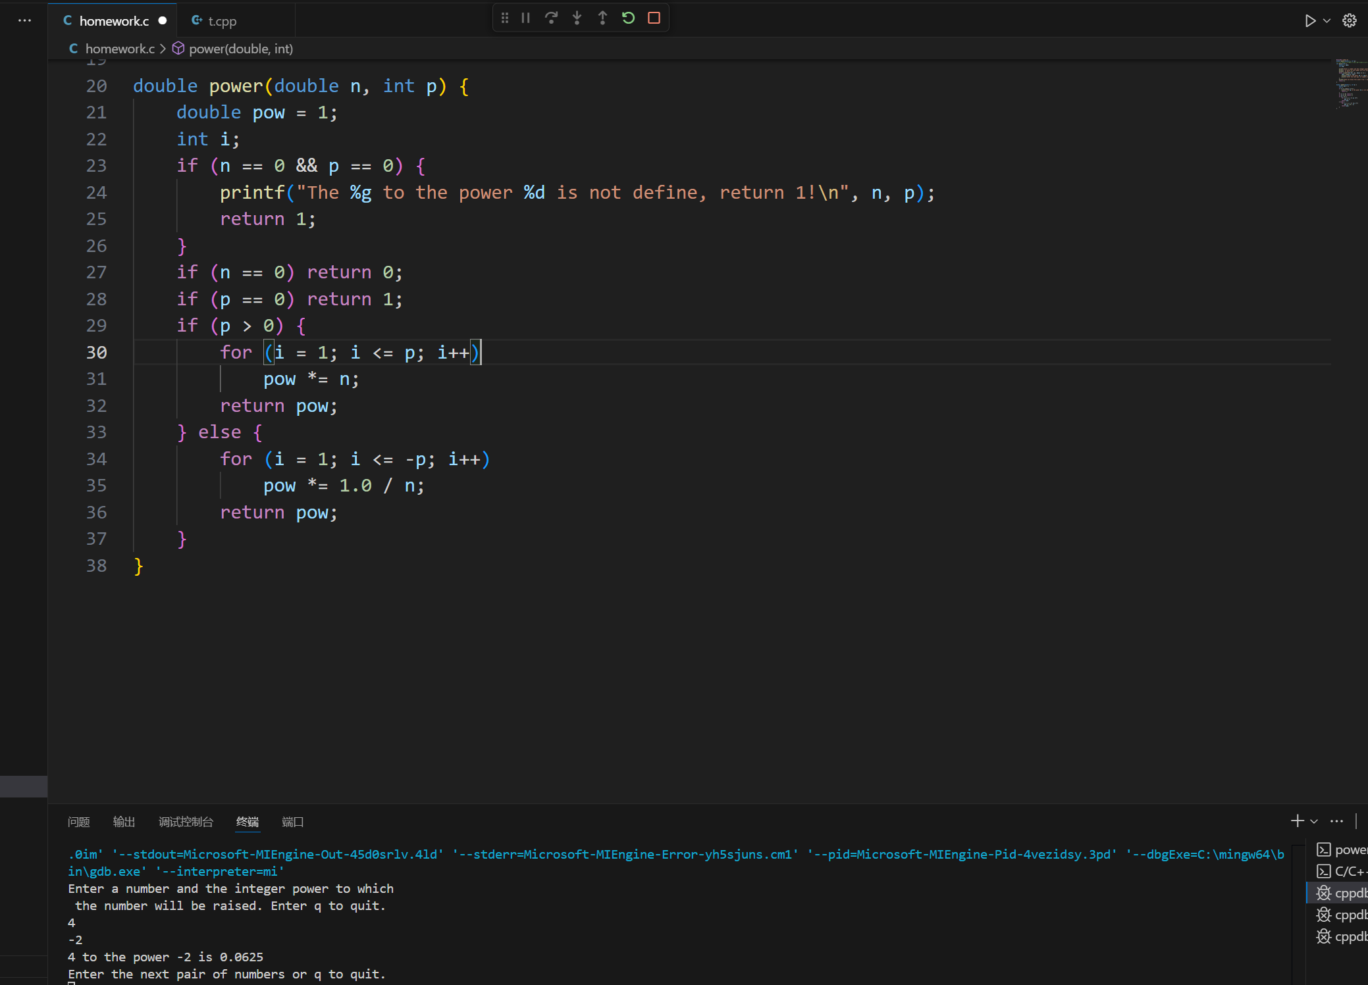The height and width of the screenshot is (985, 1368).
Task: Click the Step Over debug button
Action: click(x=551, y=18)
